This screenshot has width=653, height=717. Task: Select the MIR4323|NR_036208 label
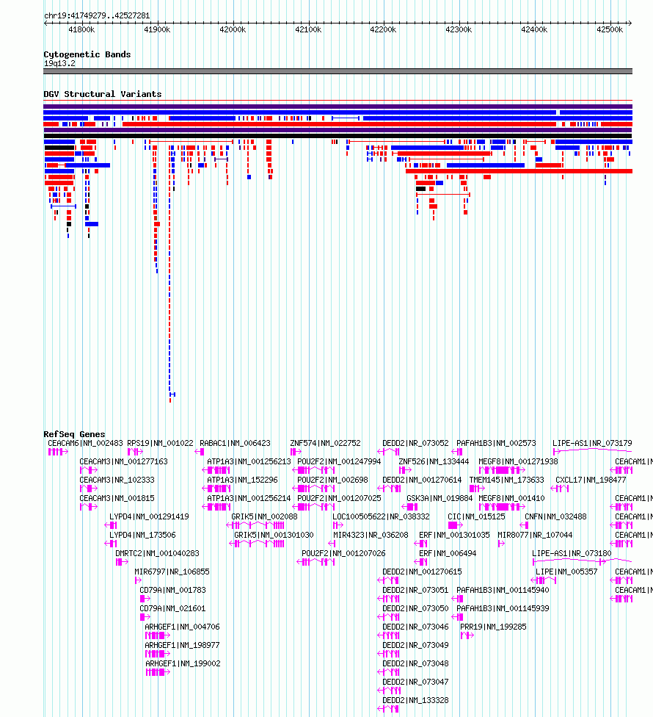coord(371,535)
